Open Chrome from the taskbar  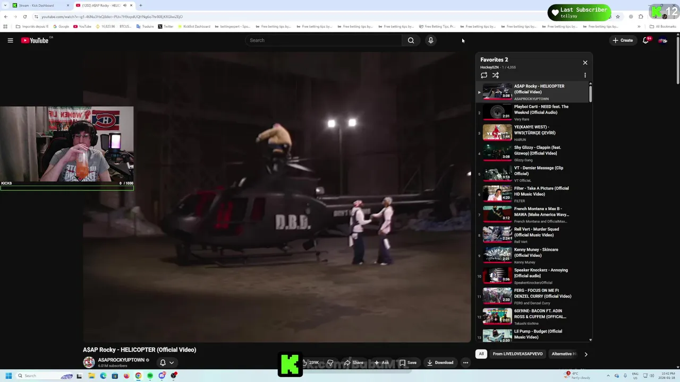[x=138, y=376]
